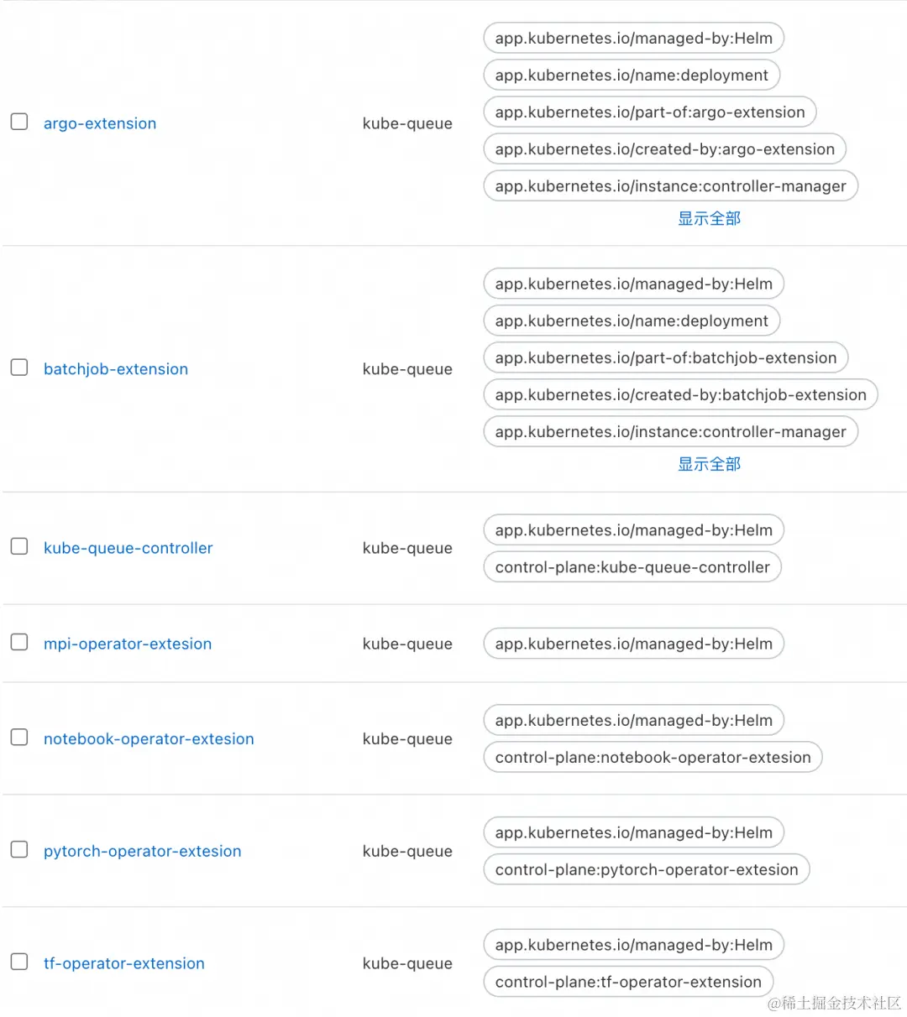Click the created-by:argo-extension label tag
The height and width of the screenshot is (1017, 907).
coord(665,149)
